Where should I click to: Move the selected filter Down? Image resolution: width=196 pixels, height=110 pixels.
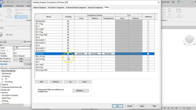click(x=85, y=82)
